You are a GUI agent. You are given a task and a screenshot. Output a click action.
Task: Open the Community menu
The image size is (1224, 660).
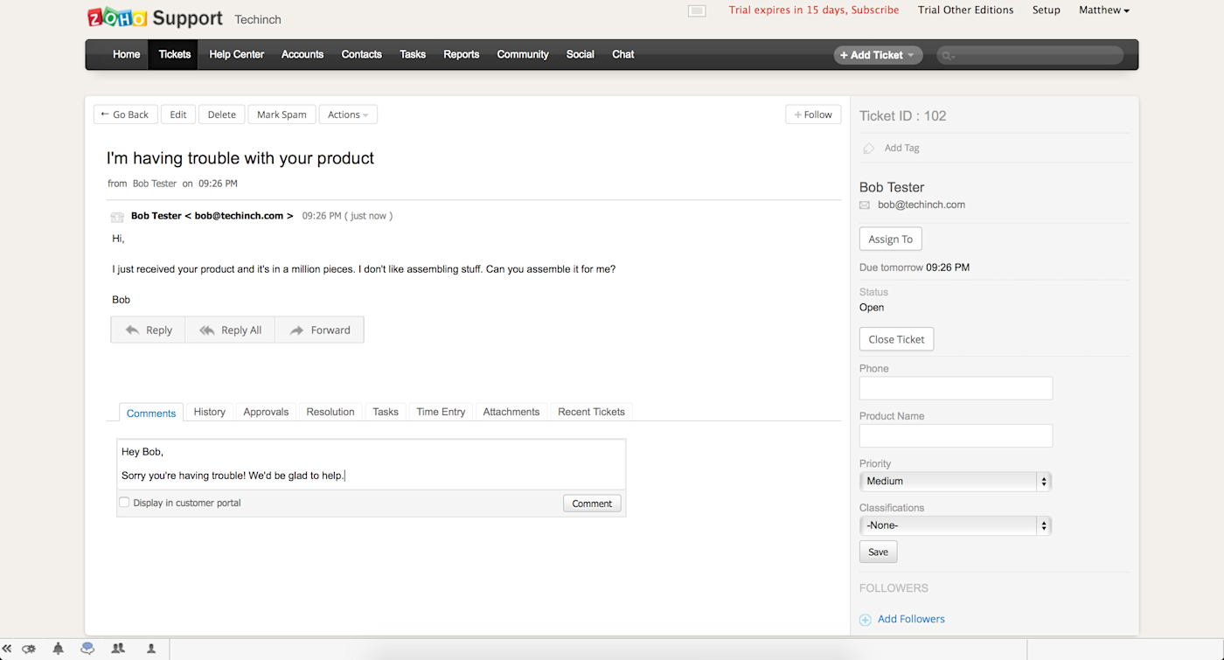point(523,54)
